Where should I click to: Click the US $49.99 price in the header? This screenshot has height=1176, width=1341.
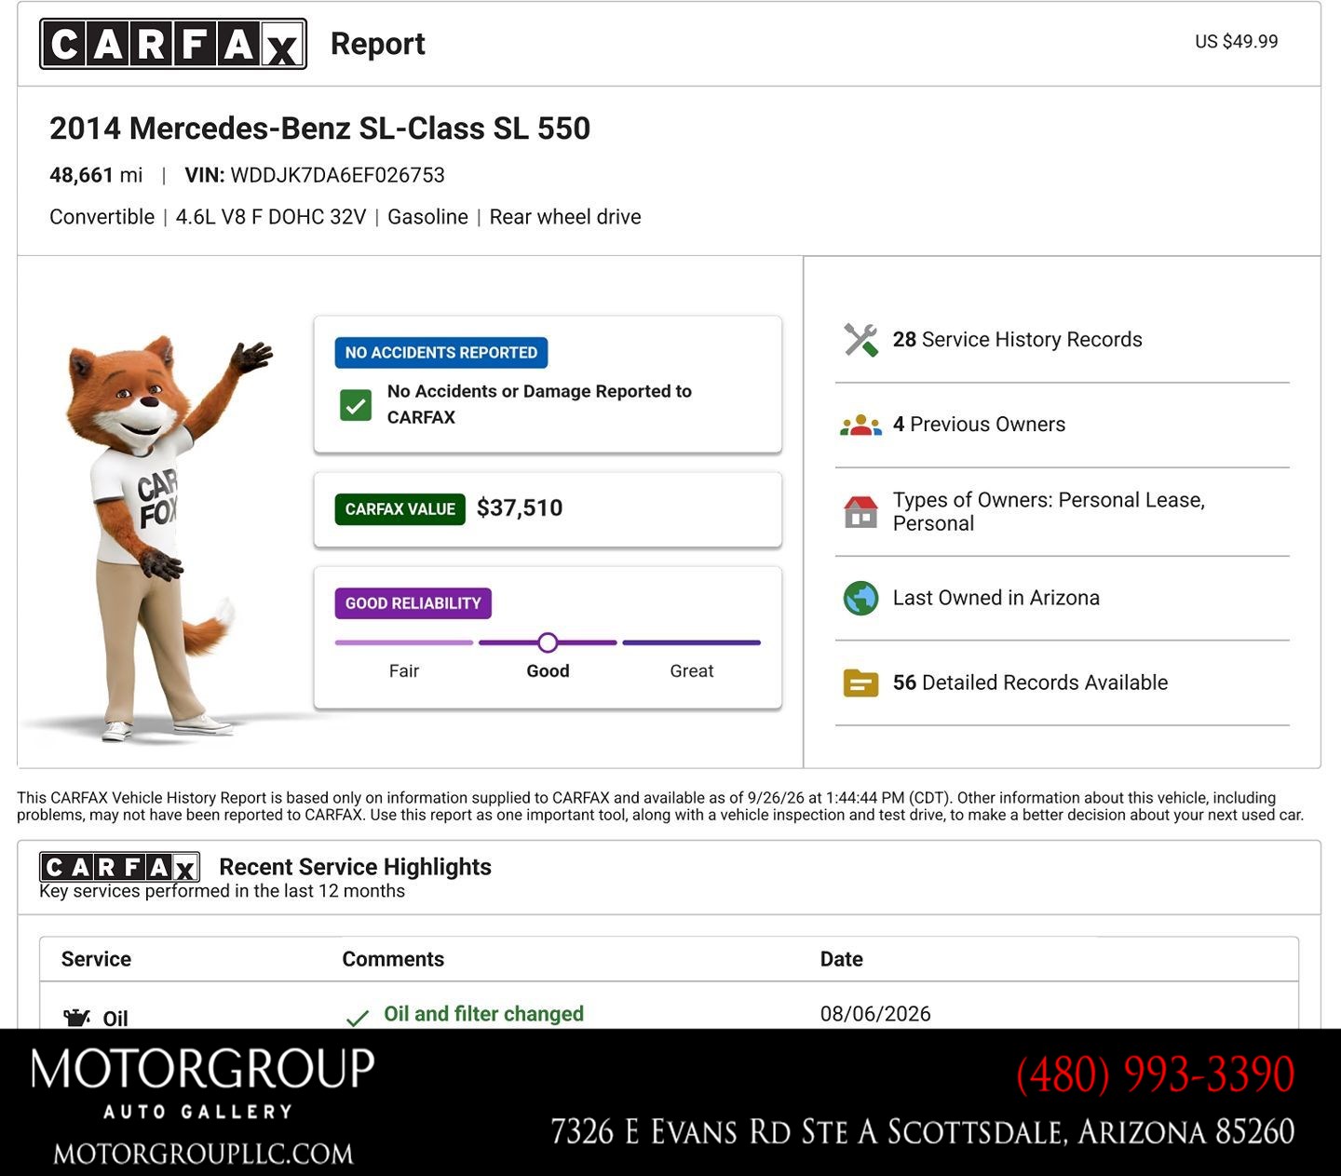[x=1237, y=42]
